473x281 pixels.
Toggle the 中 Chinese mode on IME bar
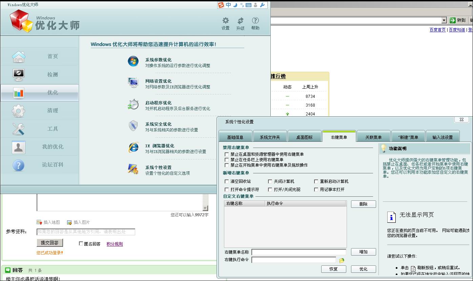pyautogui.click(x=228, y=5)
